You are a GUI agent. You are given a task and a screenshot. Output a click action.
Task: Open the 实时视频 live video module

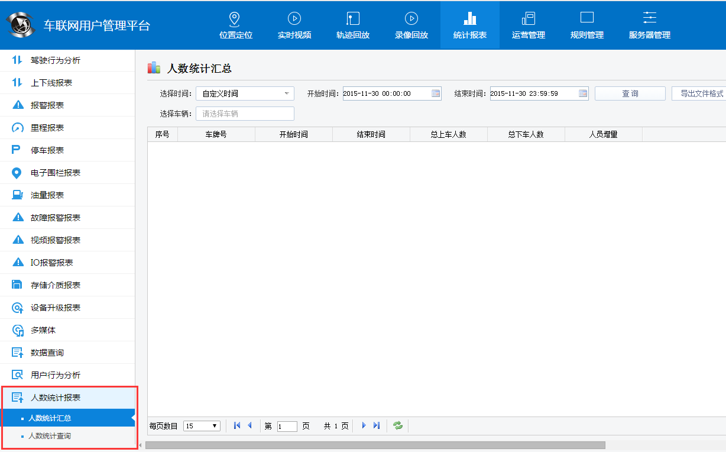(294, 25)
